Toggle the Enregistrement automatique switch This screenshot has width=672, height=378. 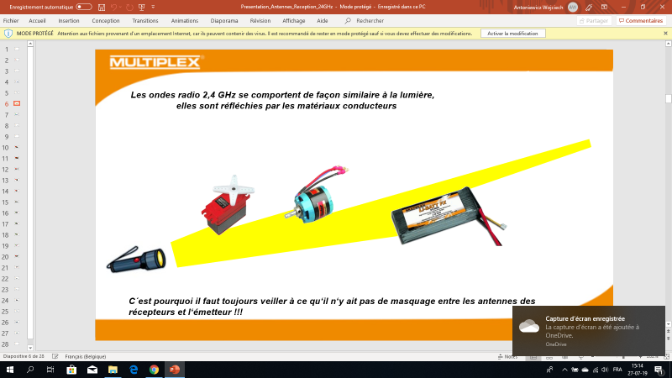pos(83,7)
